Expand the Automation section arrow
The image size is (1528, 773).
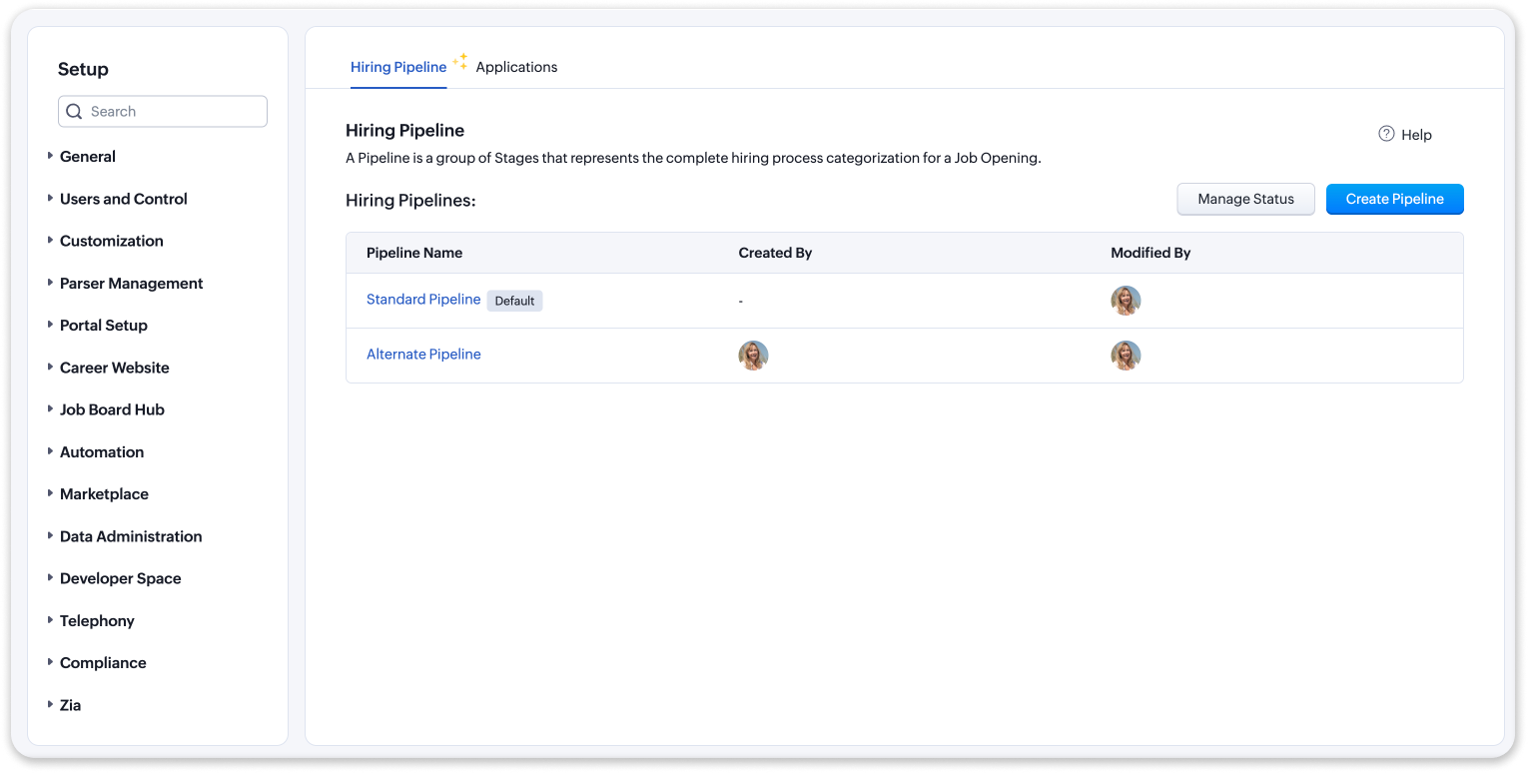point(50,451)
